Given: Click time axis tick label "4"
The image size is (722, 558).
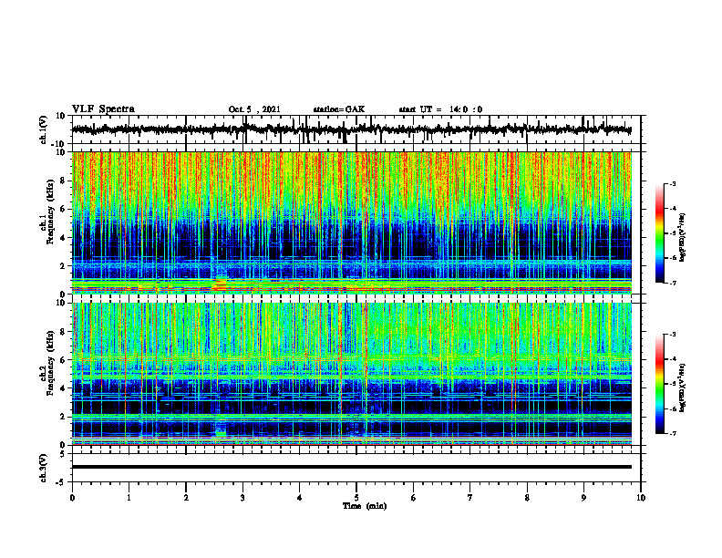Looking at the screenshot, I should click(300, 498).
